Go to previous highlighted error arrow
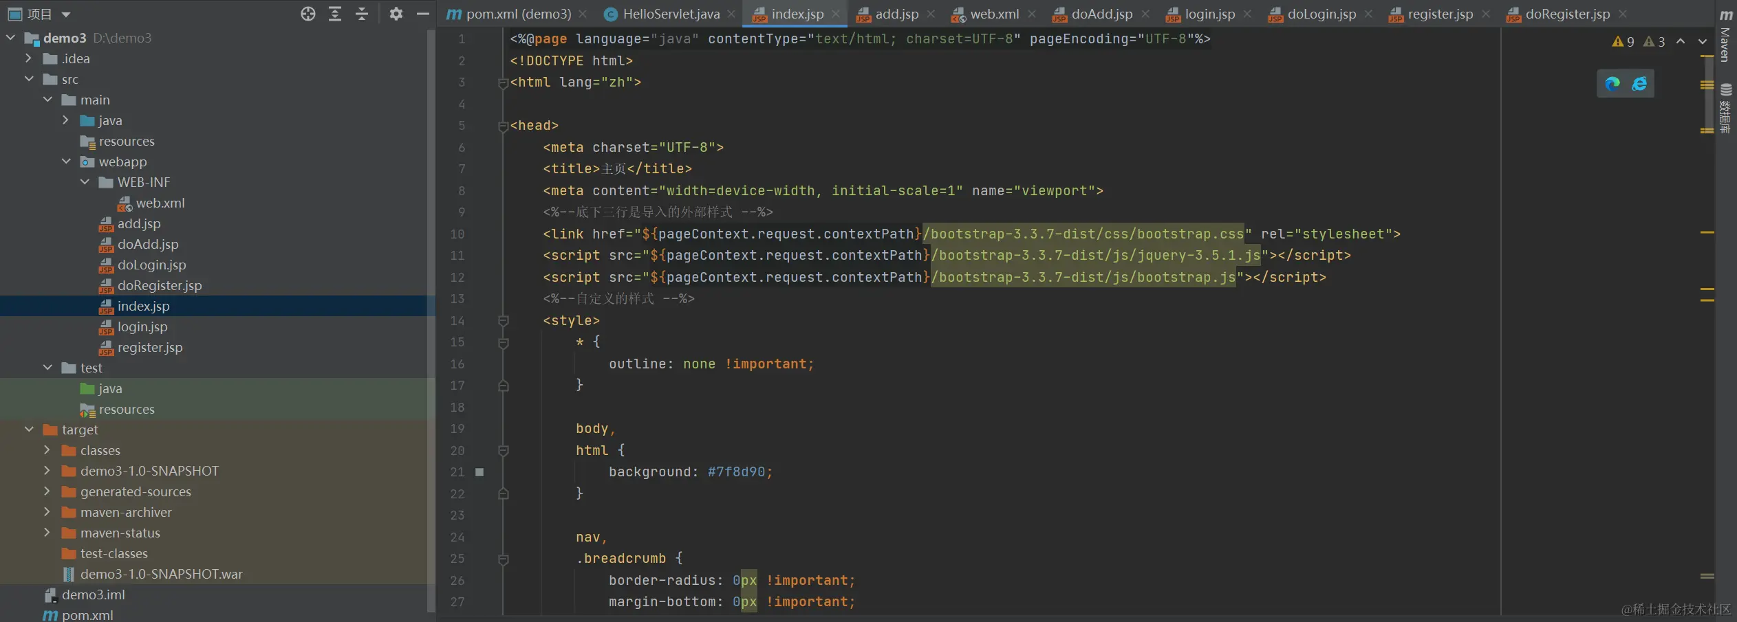This screenshot has height=622, width=1737. pyautogui.click(x=1681, y=42)
